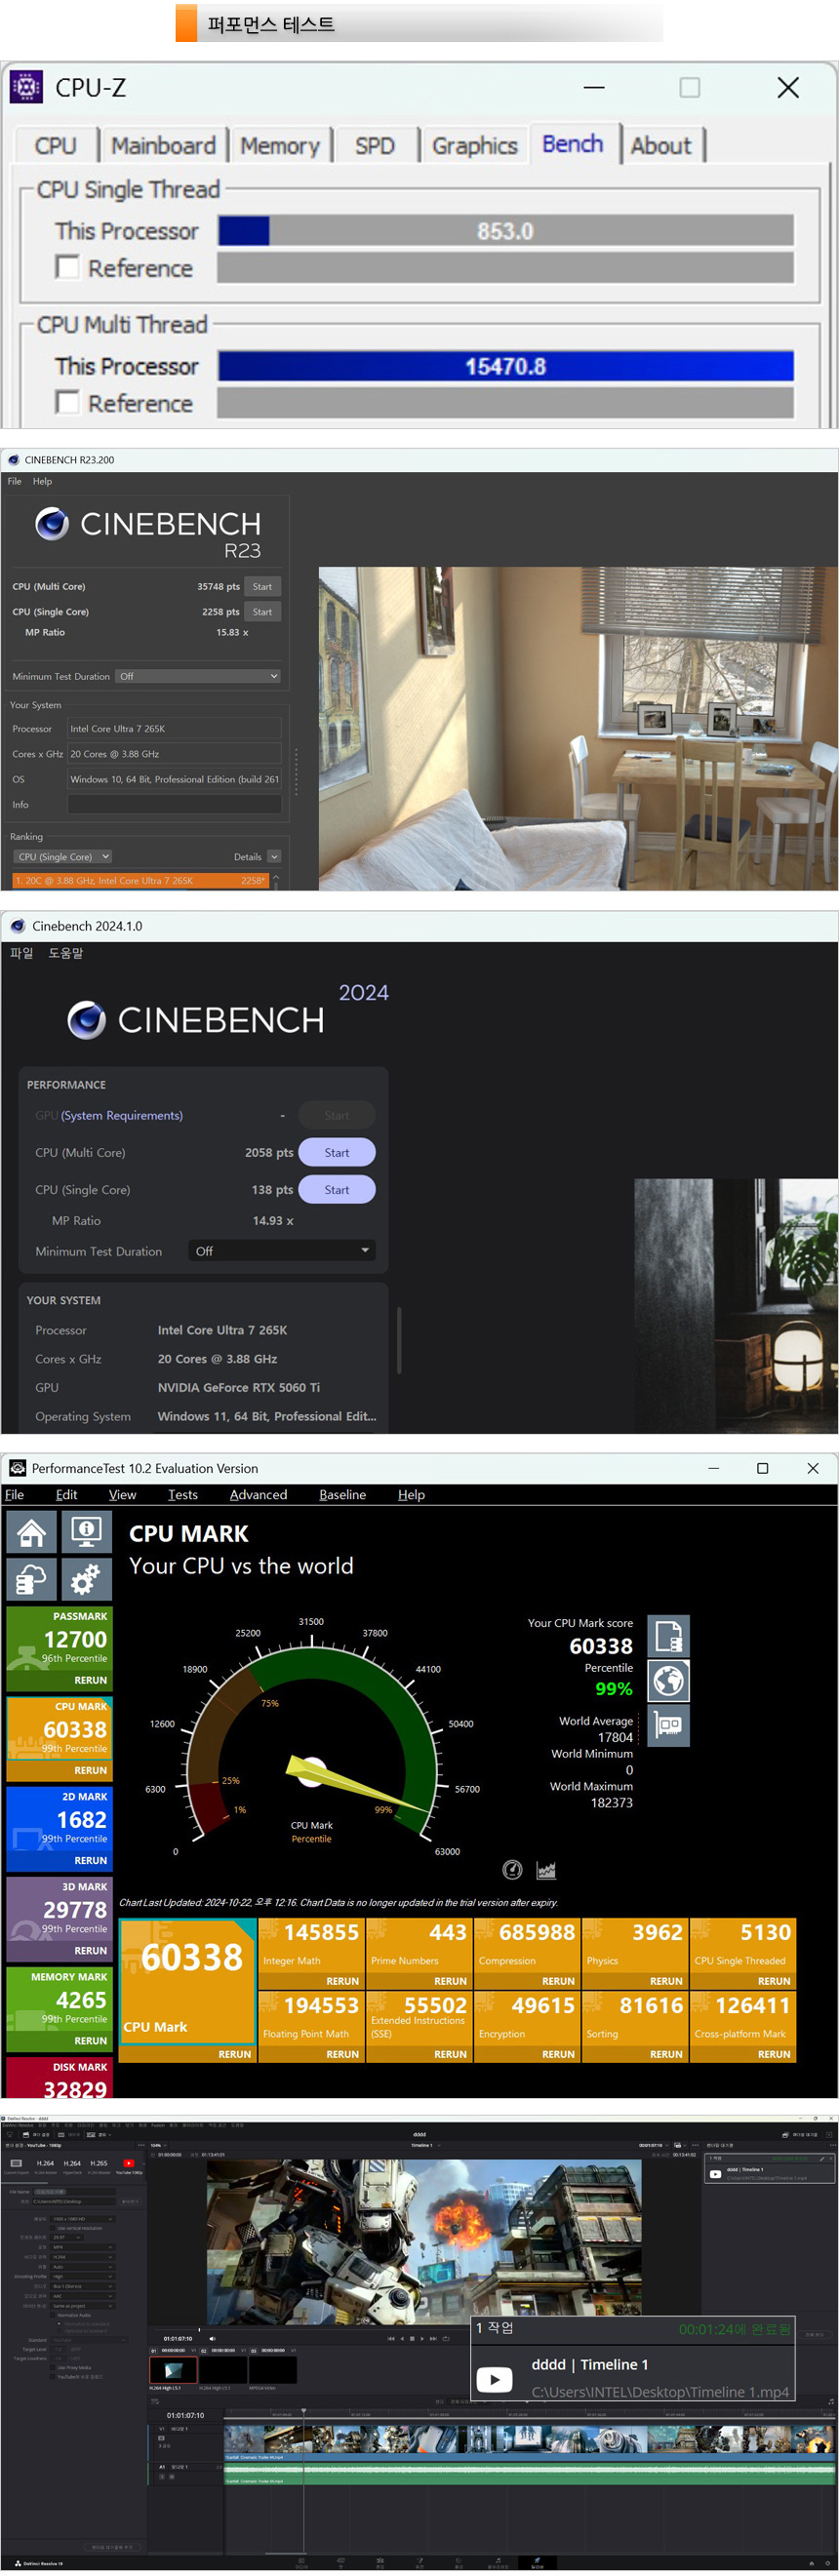The image size is (839, 2576).
Task: Open the Baseline menu in PerformanceTest
Action: coord(342,1495)
